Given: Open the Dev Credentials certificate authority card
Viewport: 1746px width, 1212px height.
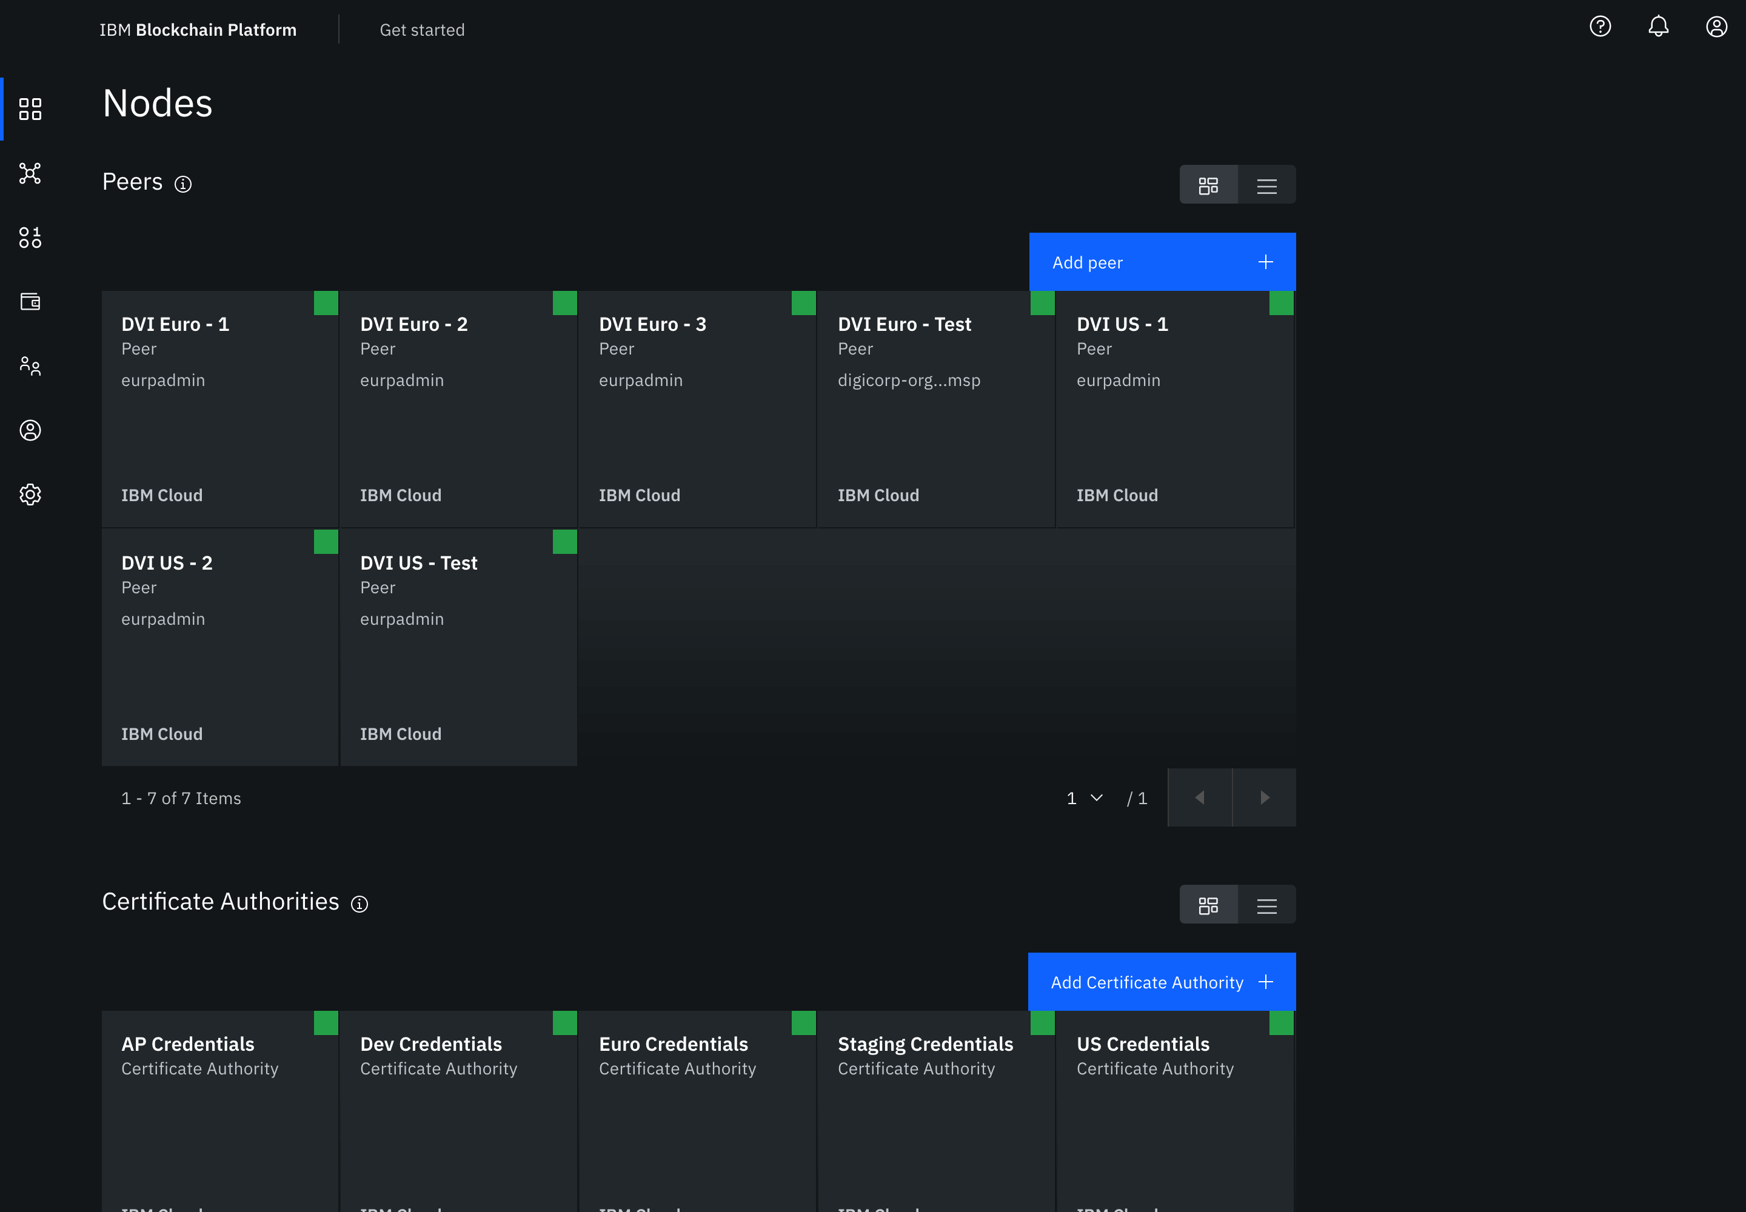Looking at the screenshot, I should click(458, 1111).
